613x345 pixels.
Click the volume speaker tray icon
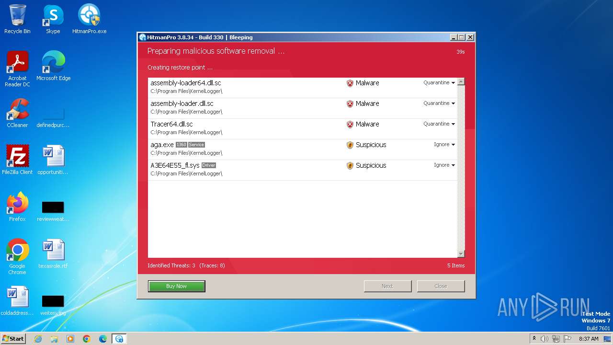click(x=545, y=339)
